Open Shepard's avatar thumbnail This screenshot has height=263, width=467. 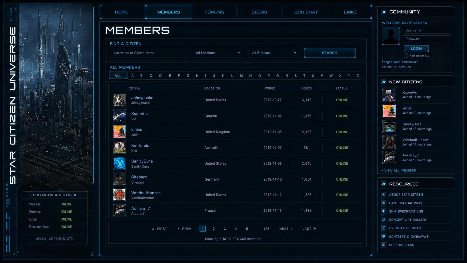click(119, 179)
